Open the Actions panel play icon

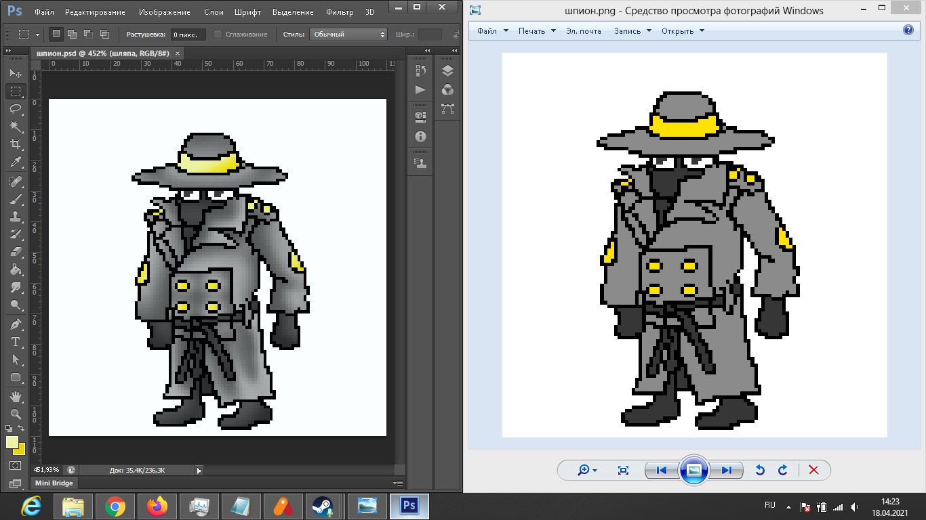[420, 89]
